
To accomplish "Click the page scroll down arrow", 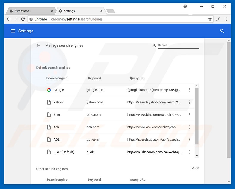I will (228, 182).
